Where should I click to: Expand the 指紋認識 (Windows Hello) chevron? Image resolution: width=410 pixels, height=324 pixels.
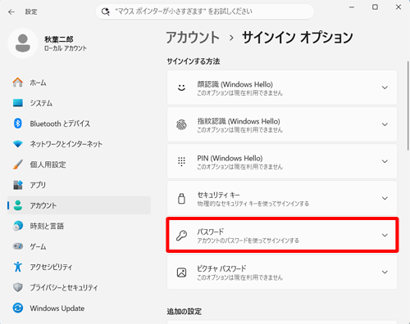(385, 124)
